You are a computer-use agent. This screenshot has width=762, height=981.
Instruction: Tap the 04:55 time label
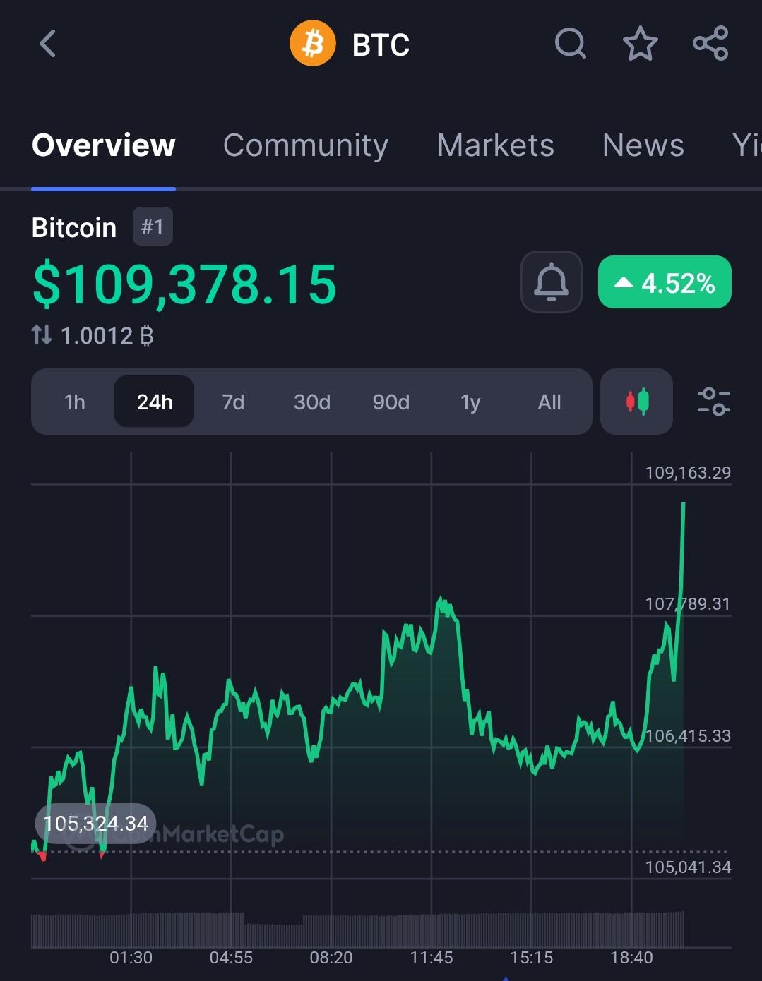pyautogui.click(x=231, y=958)
